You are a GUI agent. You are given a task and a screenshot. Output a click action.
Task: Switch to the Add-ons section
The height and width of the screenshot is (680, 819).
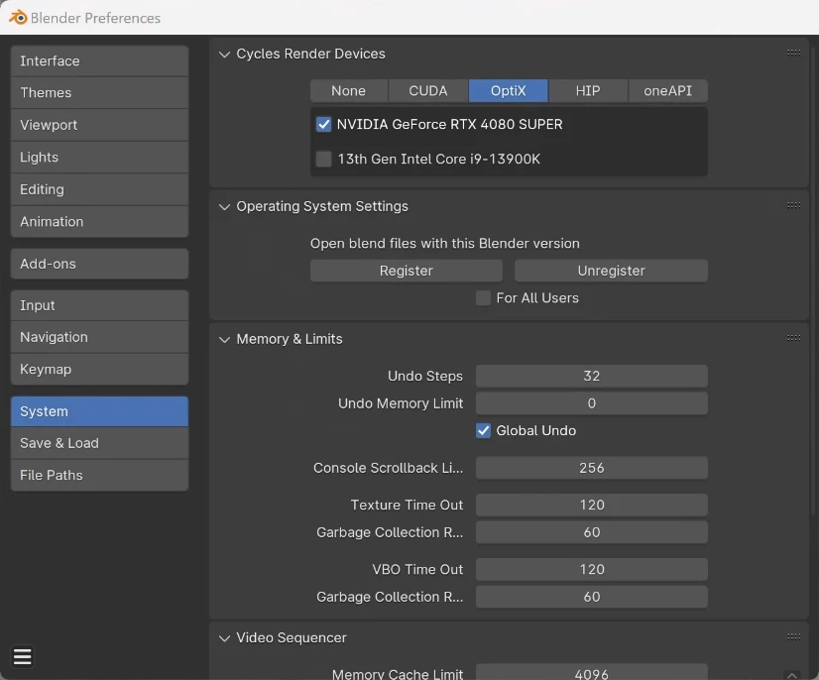(99, 264)
